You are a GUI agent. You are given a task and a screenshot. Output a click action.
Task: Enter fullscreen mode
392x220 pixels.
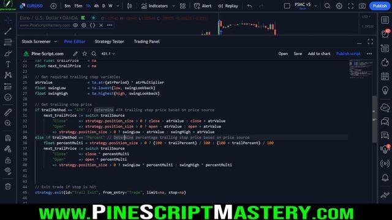point(350,5)
